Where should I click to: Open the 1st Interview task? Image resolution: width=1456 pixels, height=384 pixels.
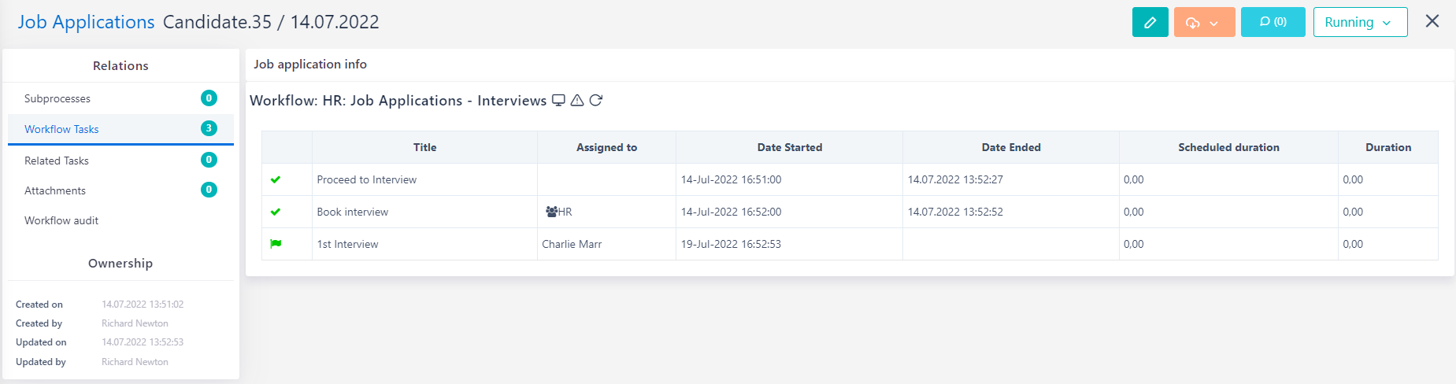[x=347, y=244]
